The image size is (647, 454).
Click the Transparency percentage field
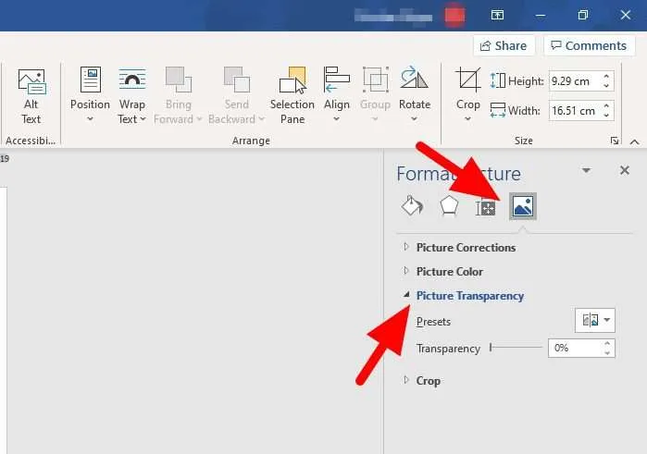(575, 348)
